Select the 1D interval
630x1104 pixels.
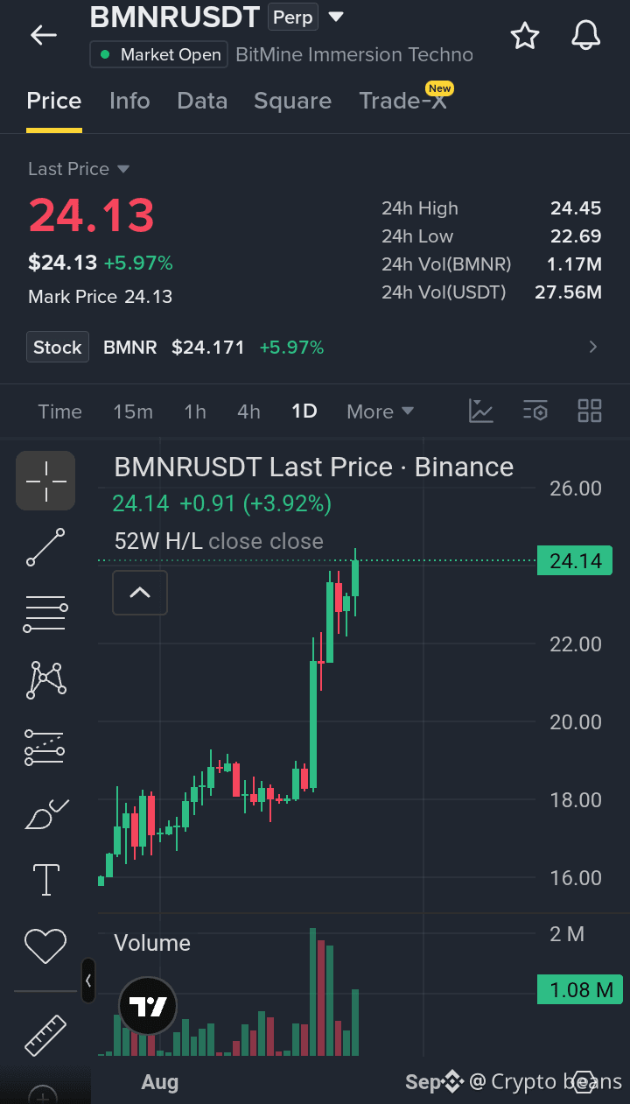pos(304,411)
